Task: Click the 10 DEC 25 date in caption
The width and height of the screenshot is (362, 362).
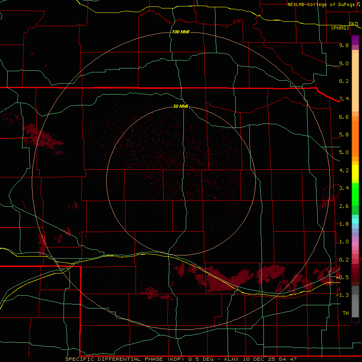Action: pyautogui.click(x=259, y=359)
